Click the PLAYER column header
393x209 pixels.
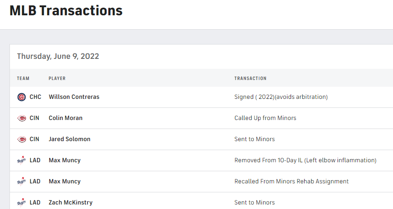(x=57, y=78)
